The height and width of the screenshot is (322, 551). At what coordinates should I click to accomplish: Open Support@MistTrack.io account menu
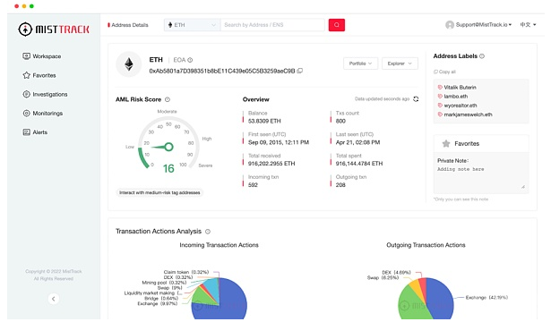(478, 24)
